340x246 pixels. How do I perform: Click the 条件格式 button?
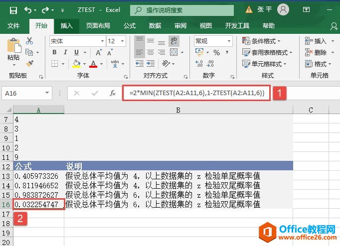[262, 41]
